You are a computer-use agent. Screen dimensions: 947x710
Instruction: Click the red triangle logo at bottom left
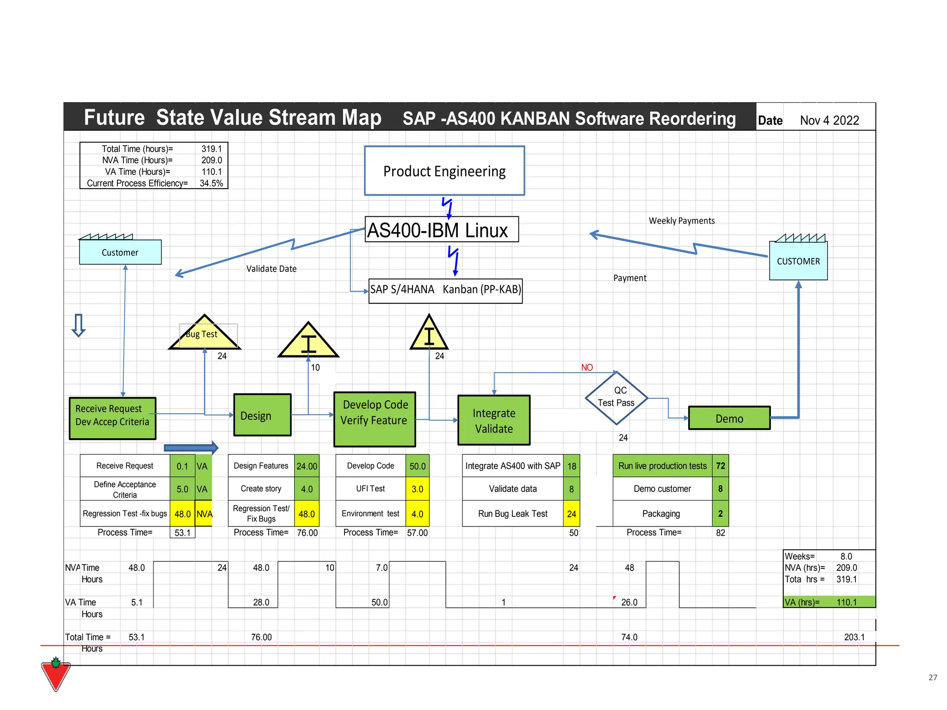[55, 675]
